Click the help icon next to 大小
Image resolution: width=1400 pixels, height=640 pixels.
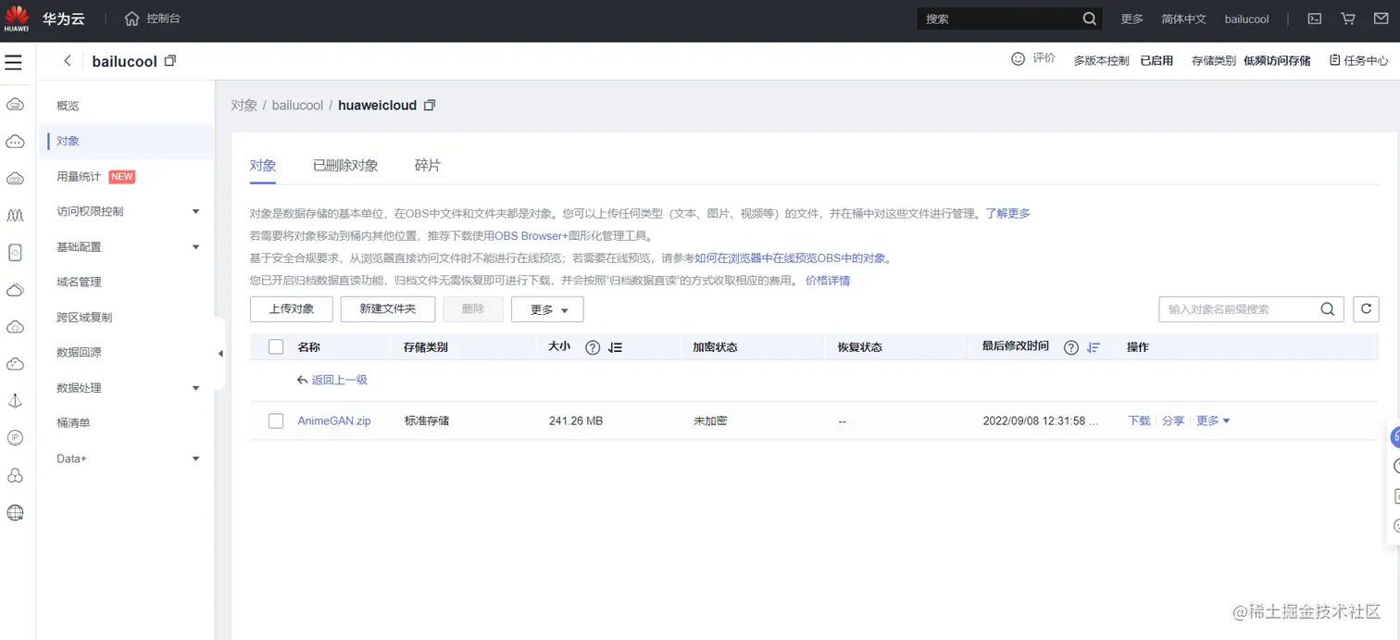(593, 347)
